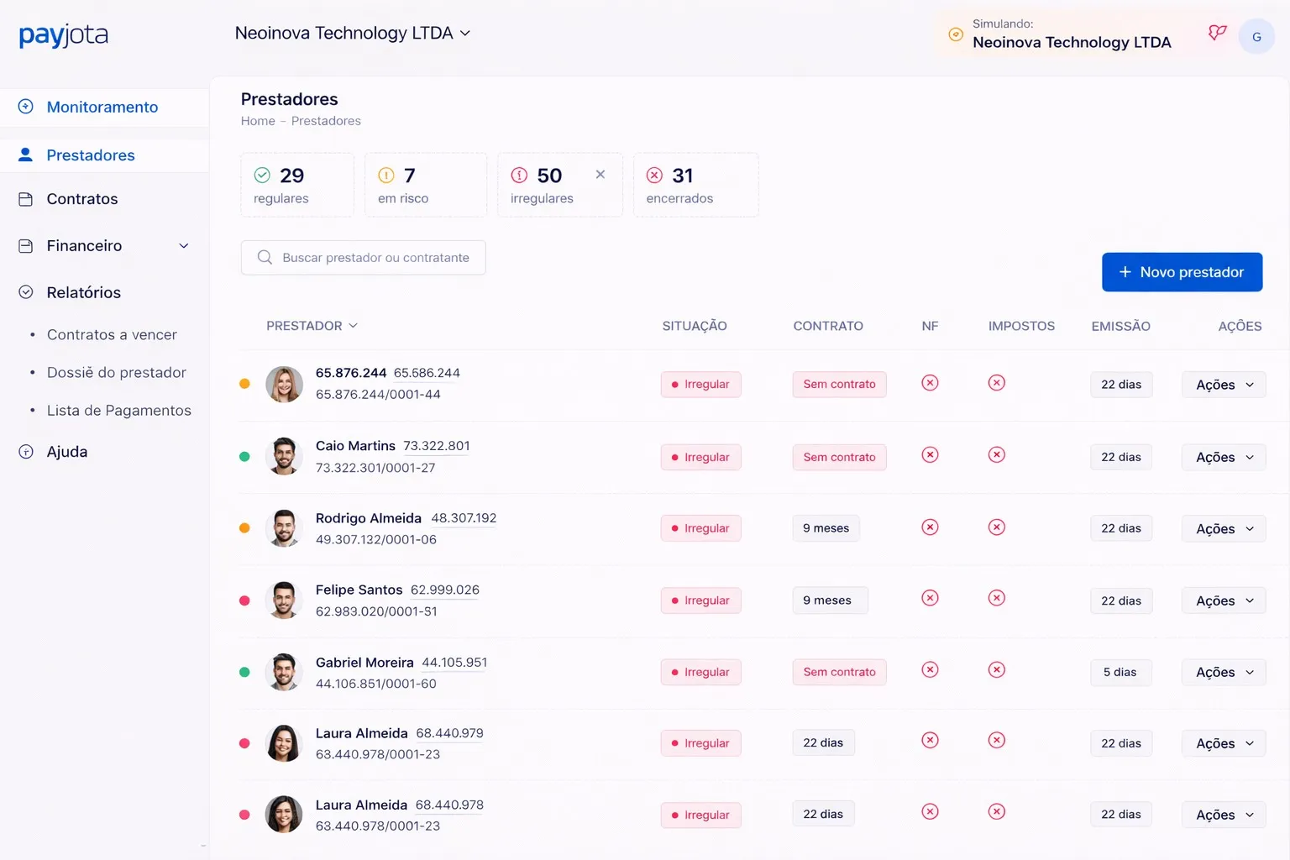Toggle the 50 irregulares filter card
The image size is (1290, 860).
tap(560, 185)
